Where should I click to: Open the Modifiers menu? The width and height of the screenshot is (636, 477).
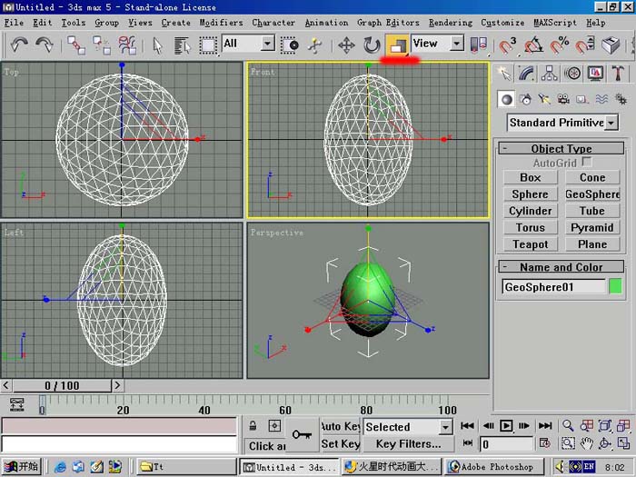(221, 23)
